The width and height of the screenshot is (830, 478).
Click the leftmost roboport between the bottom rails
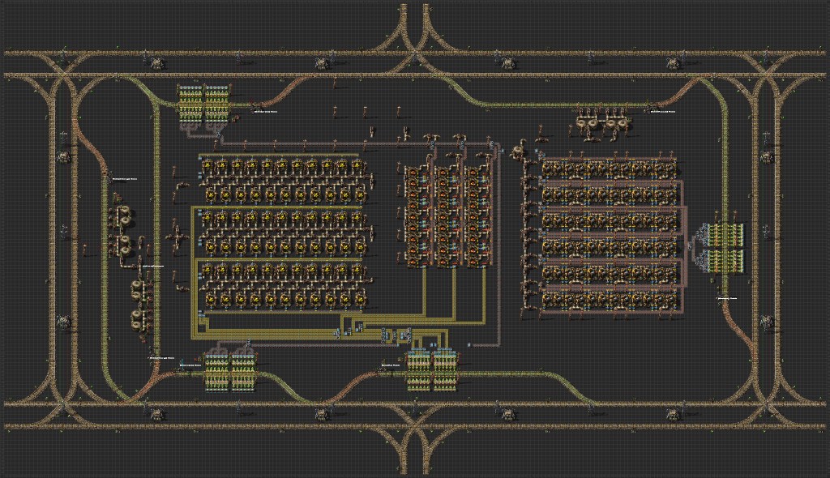[156, 413]
